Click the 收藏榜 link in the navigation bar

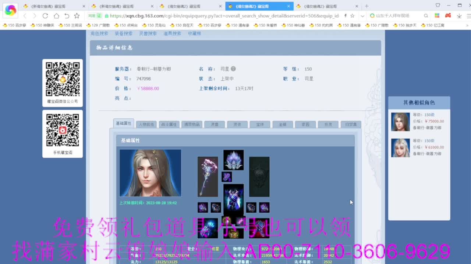point(194,33)
